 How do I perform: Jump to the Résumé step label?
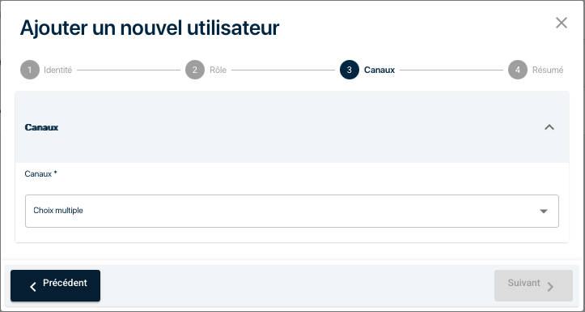point(548,70)
